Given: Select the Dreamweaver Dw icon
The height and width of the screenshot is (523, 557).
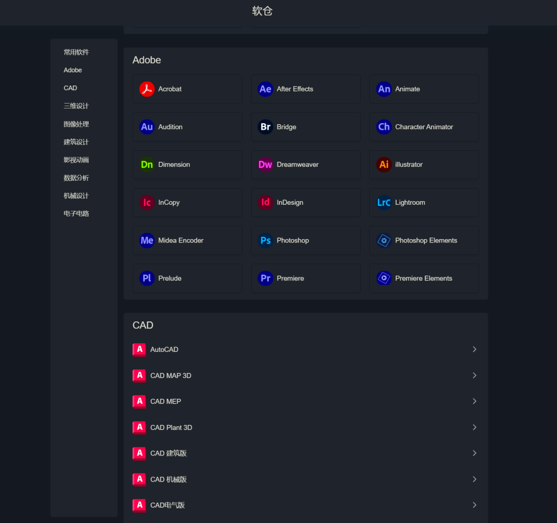Looking at the screenshot, I should tap(265, 165).
